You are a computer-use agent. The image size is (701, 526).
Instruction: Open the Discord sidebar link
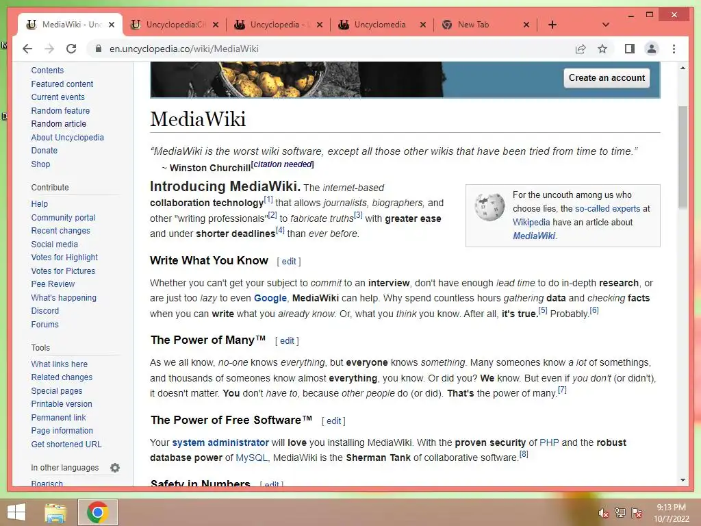(x=44, y=311)
